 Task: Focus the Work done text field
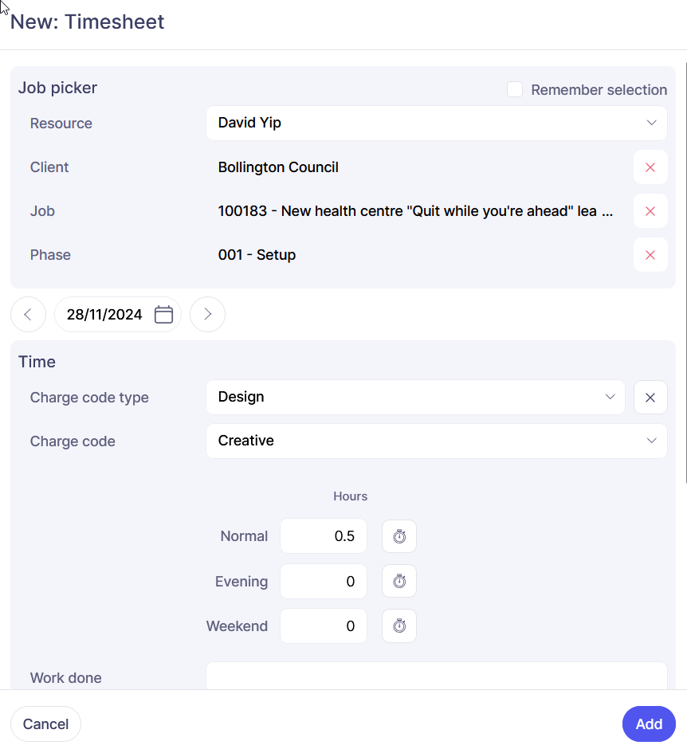pos(436,677)
